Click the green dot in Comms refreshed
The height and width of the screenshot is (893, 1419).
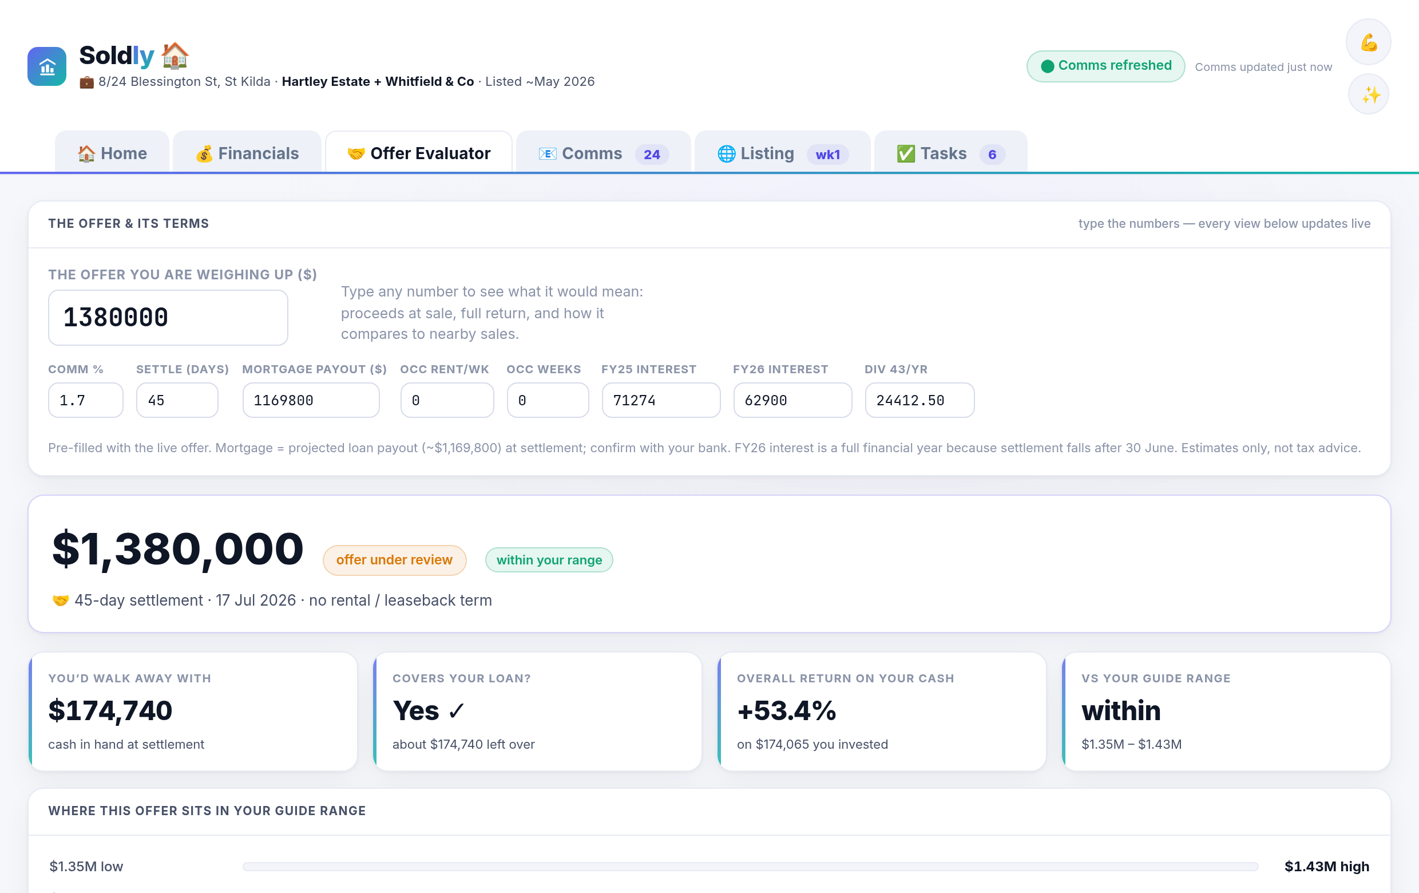tap(1047, 66)
